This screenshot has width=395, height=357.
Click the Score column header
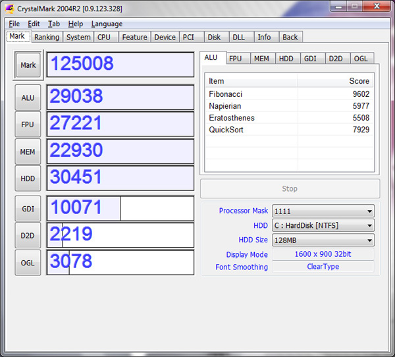[x=335, y=80]
